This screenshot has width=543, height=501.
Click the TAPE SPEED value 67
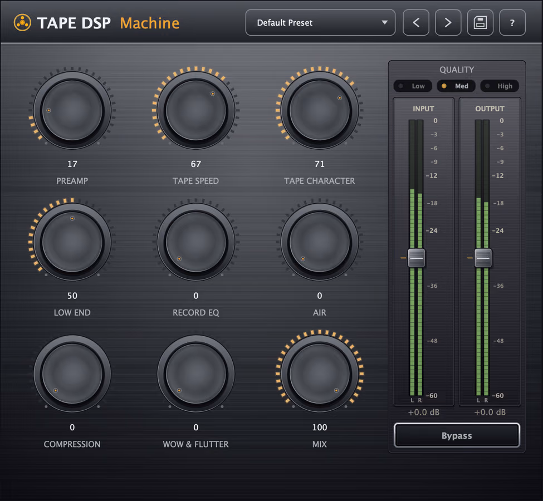(x=196, y=164)
